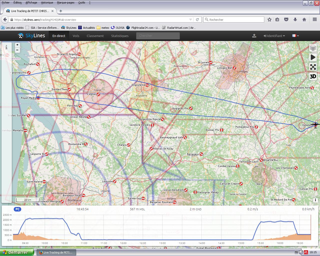The height and width of the screenshot is (256, 320).
Task: Open the Historique menu
Action: [x=47, y=2]
